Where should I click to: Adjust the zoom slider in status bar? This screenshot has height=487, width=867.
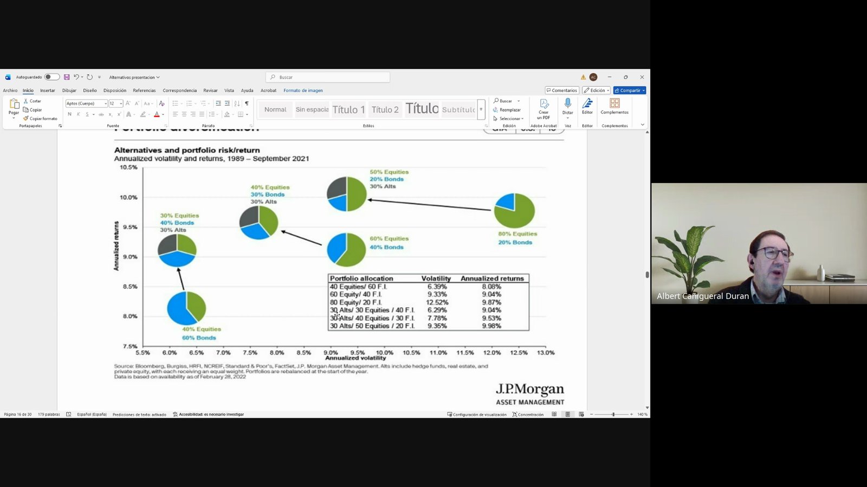[x=613, y=414]
